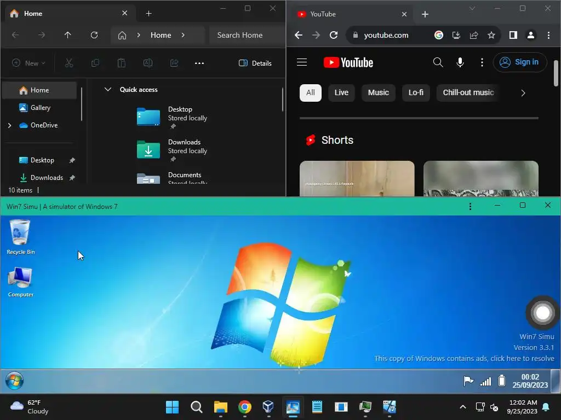Open a new File Explorer tab
Viewport: 561px width, 420px height.
tap(149, 14)
